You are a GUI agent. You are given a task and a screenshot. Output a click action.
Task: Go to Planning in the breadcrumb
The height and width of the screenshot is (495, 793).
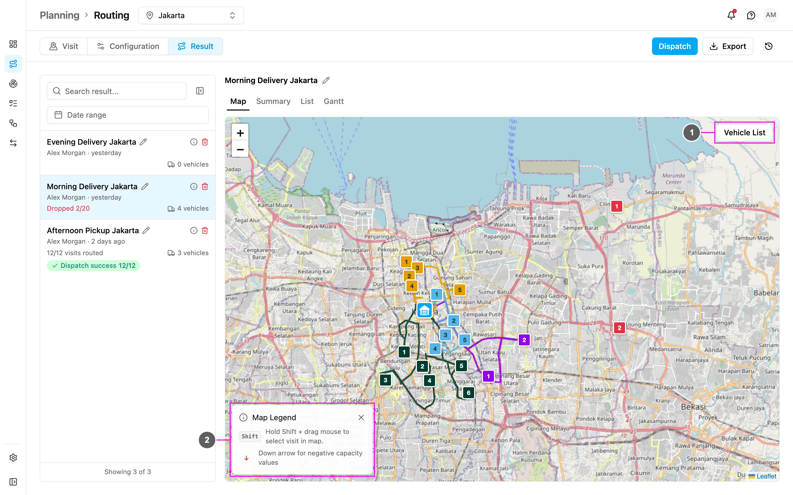coord(60,15)
